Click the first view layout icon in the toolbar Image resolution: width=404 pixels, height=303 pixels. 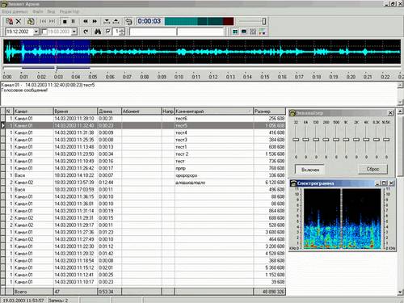pos(235,32)
